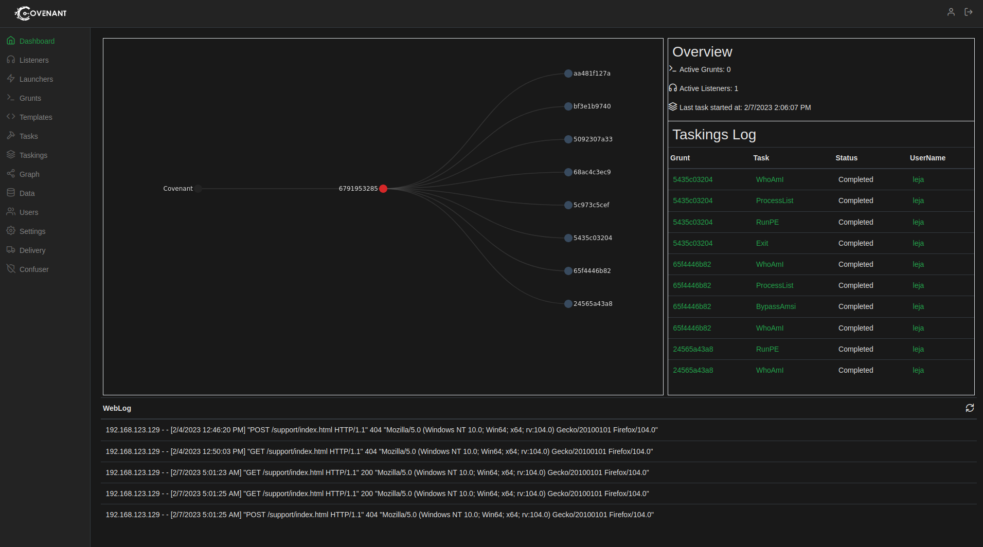Click the 24565a43a8 node in the graph

point(568,304)
